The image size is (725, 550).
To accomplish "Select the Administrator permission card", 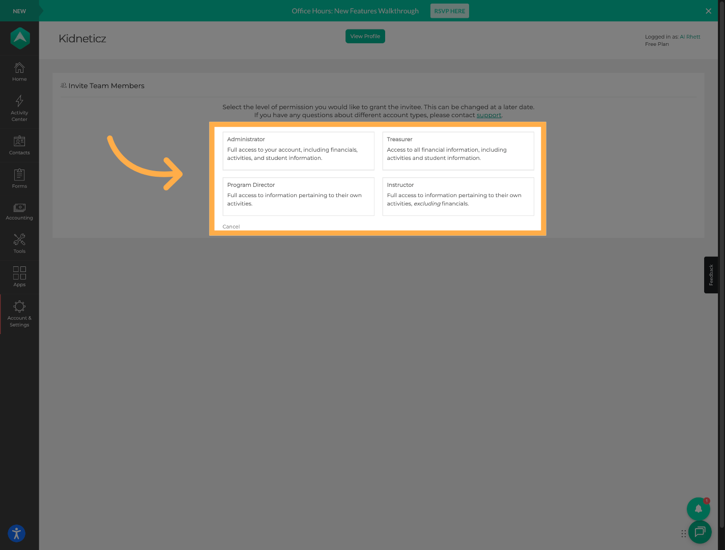I will 298,151.
